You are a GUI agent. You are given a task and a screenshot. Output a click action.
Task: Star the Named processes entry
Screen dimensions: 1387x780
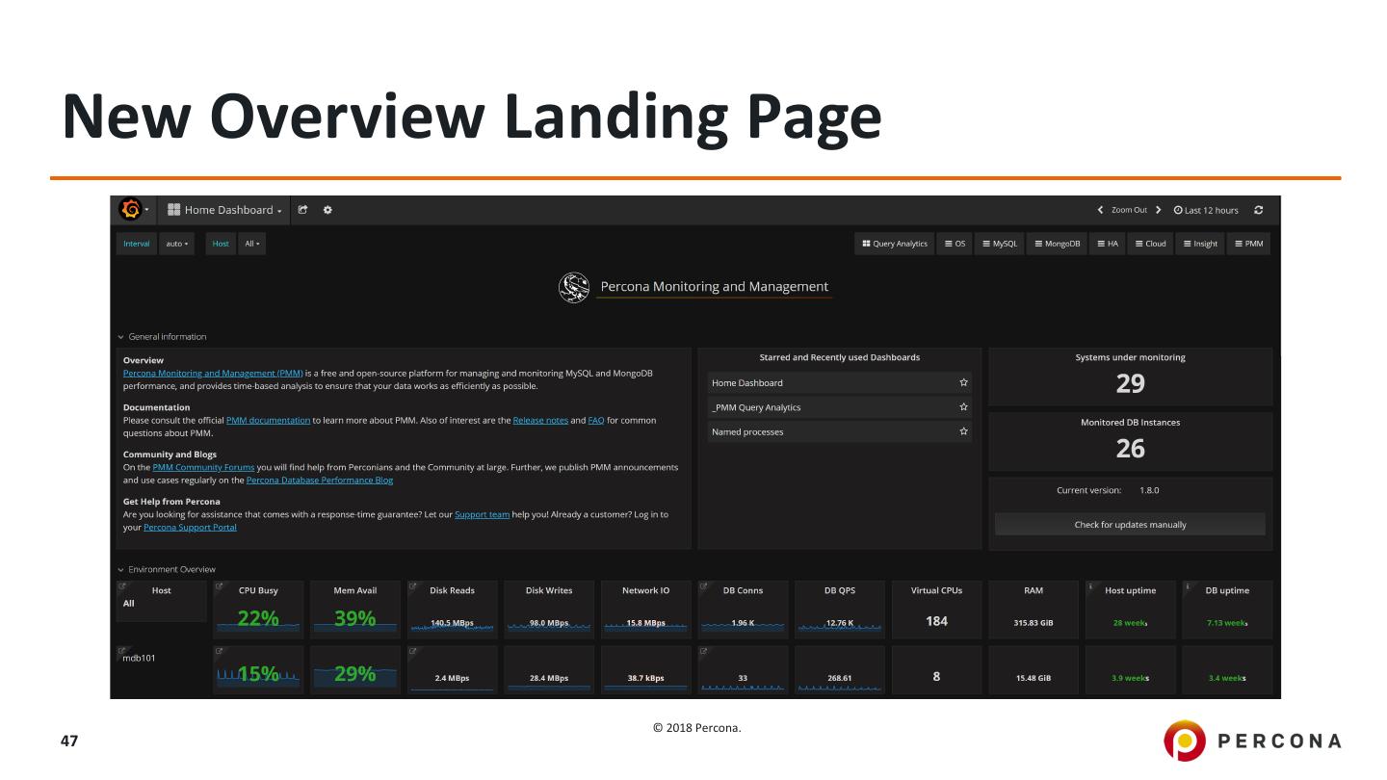coord(963,431)
